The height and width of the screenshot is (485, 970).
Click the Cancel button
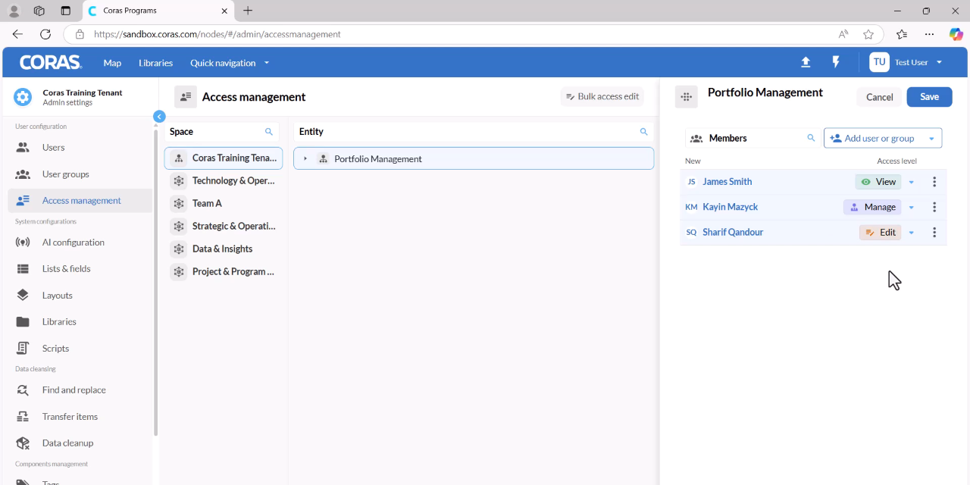pyautogui.click(x=879, y=97)
